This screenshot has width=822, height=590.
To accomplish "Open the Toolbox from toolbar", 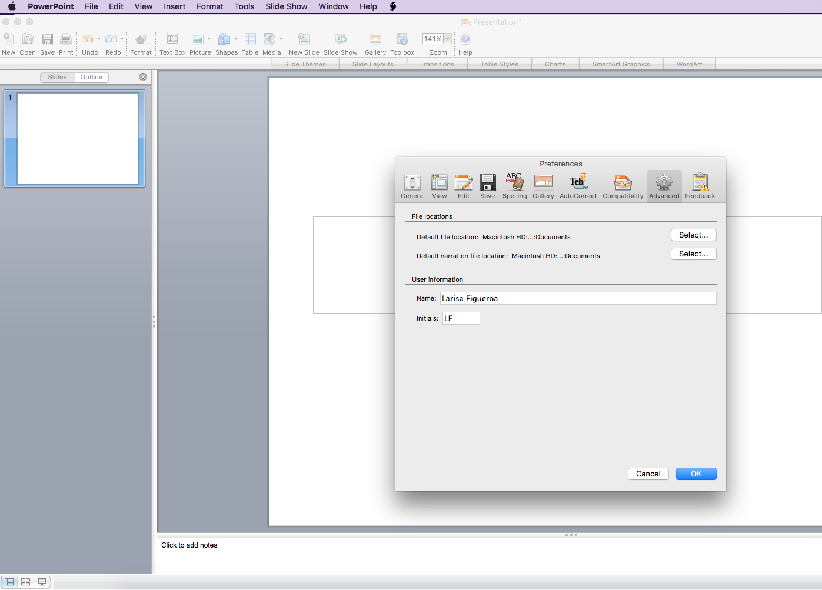I will point(402,44).
